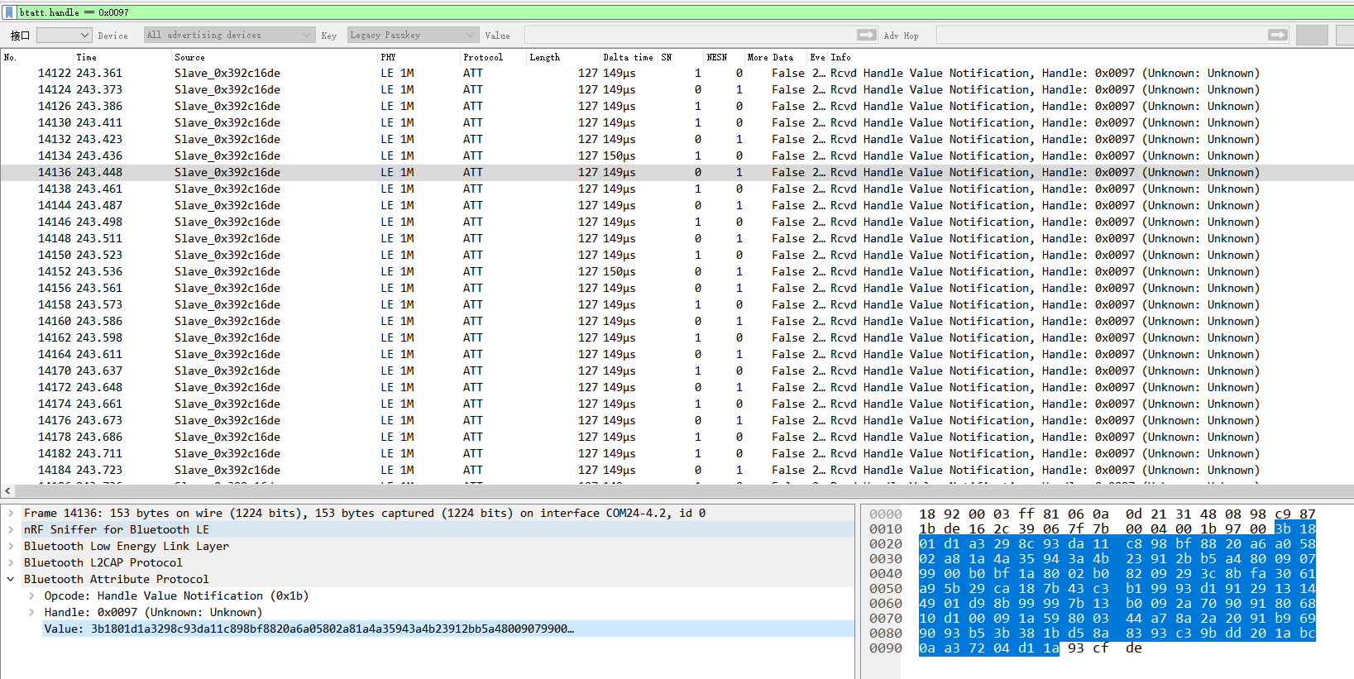This screenshot has height=679, width=1354.
Task: Select packet 14138 at time 243.461
Action: (677, 189)
